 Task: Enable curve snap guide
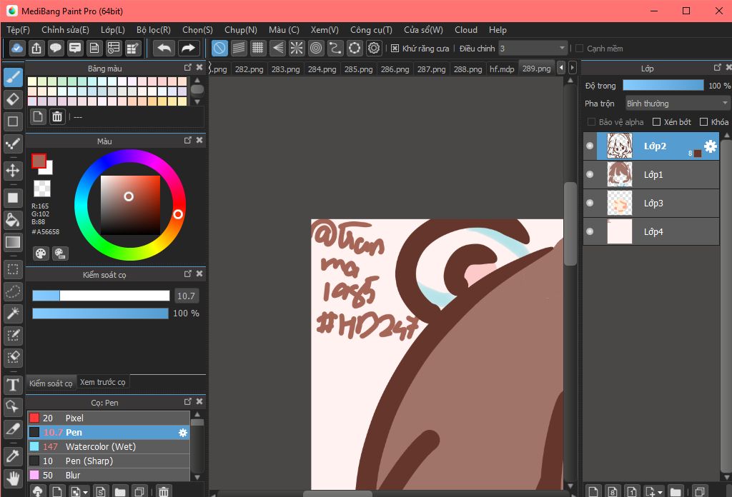point(335,48)
